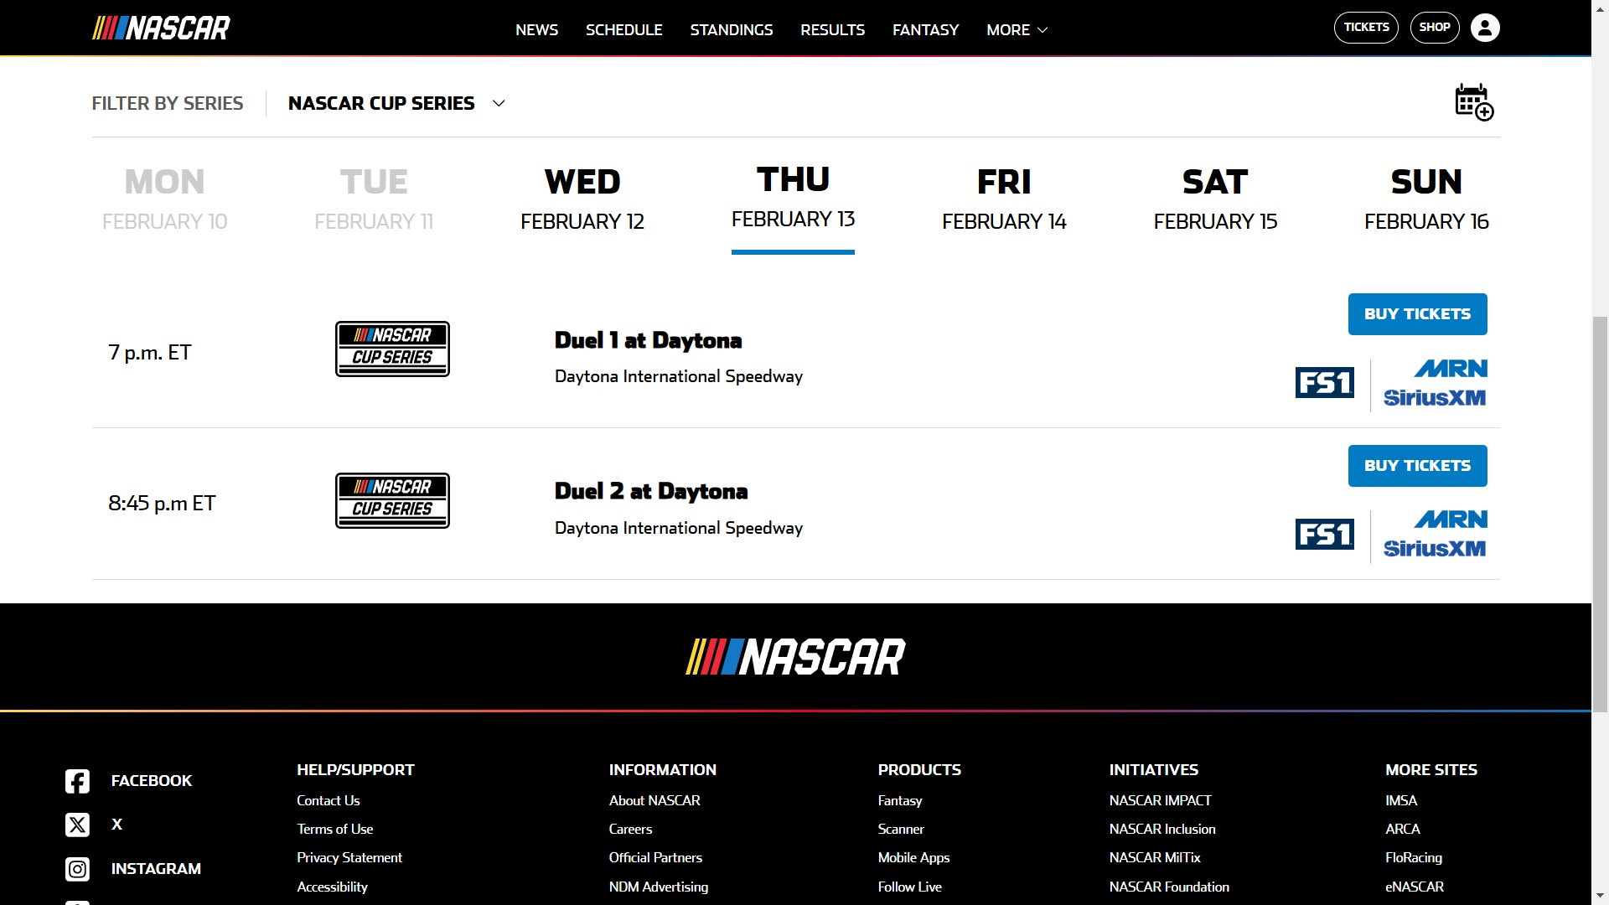Open the Duel 2 at Daytona title

coord(651,491)
